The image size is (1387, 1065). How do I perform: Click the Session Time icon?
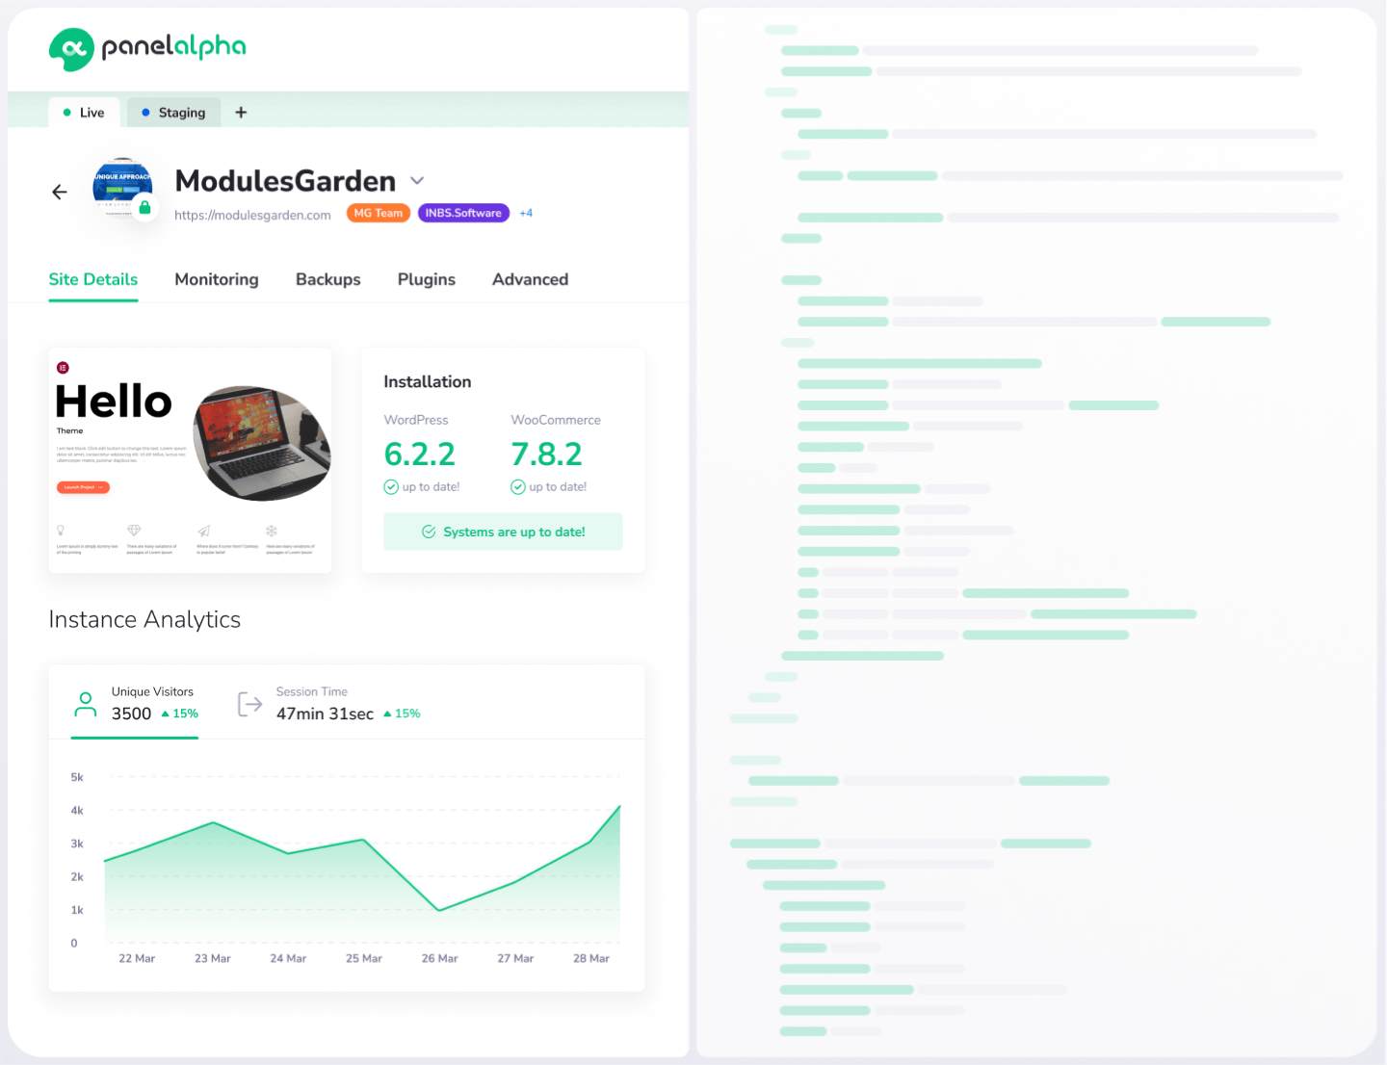[249, 703]
